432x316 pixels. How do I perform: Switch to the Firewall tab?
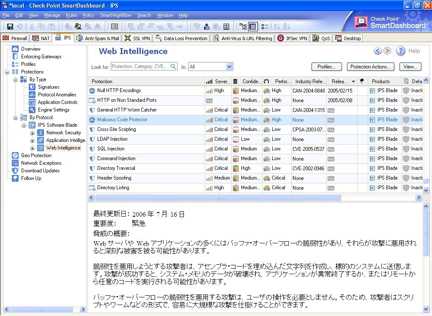(x=15, y=38)
